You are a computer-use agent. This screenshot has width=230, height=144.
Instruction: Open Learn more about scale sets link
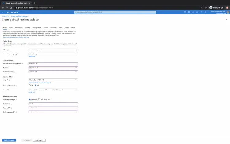pos(16,37)
